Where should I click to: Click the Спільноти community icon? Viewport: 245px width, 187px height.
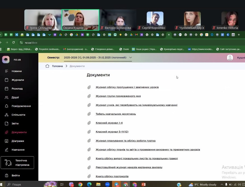click(6, 115)
